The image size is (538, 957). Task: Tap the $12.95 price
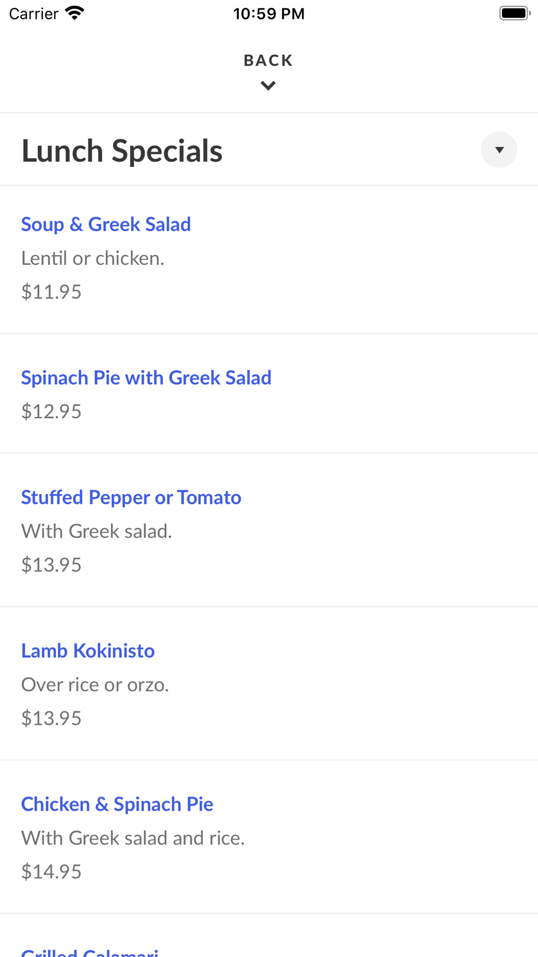51,411
